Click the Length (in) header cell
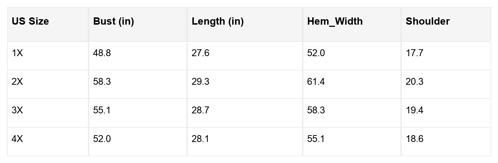Image resolution: width=498 pixels, height=163 pixels. coord(218,21)
